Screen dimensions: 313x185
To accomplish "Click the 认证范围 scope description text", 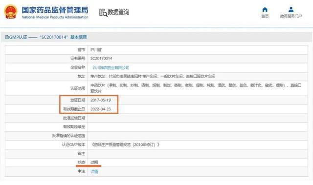I will tap(196, 88).
